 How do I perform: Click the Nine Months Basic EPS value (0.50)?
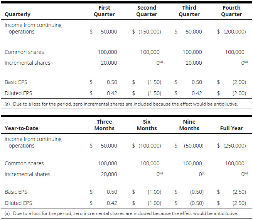pos(195,192)
